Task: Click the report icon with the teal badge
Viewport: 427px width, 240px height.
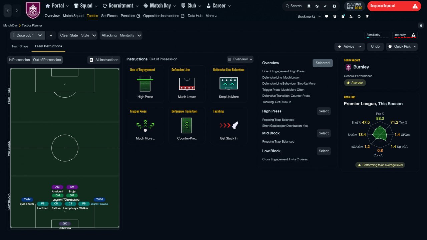Action: point(343,16)
